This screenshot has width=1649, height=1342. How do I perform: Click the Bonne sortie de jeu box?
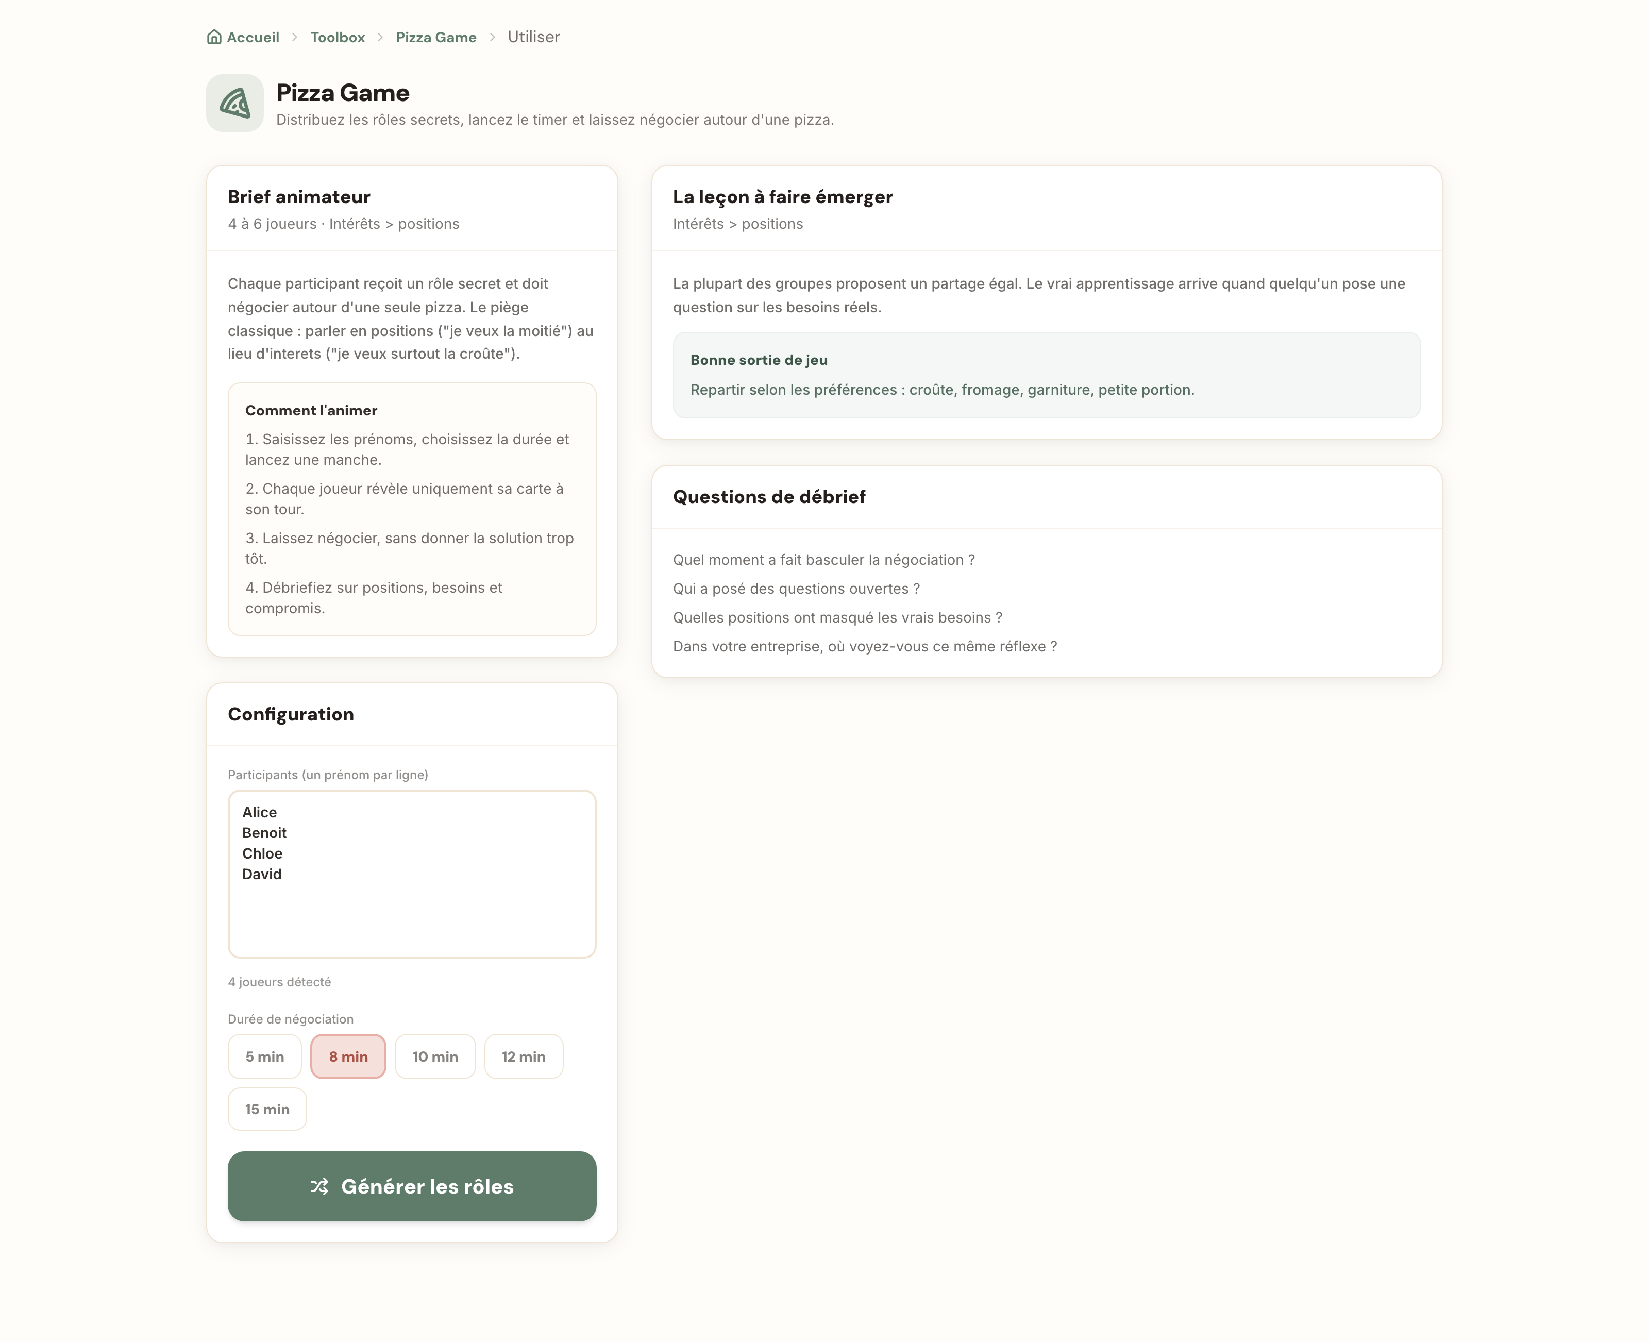[x=1047, y=375]
